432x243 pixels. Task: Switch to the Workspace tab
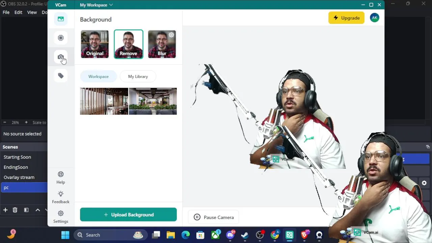pyautogui.click(x=99, y=77)
